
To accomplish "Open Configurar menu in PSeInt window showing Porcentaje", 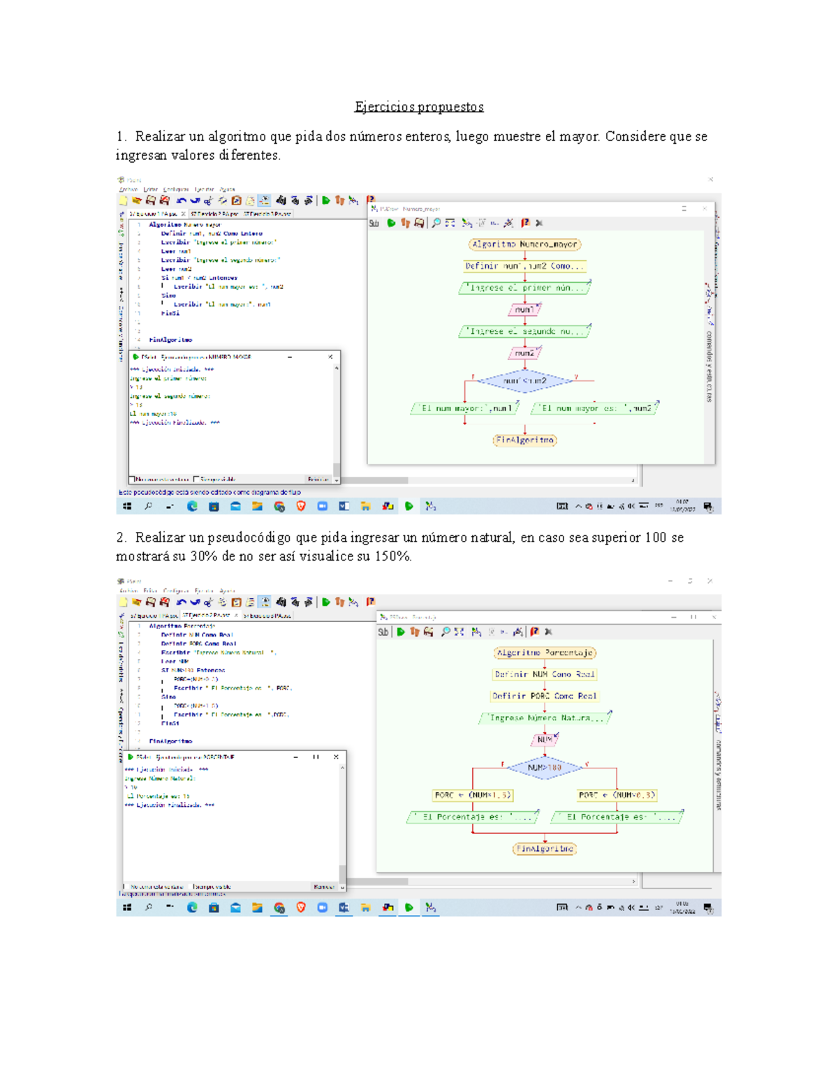I will tap(176, 591).
